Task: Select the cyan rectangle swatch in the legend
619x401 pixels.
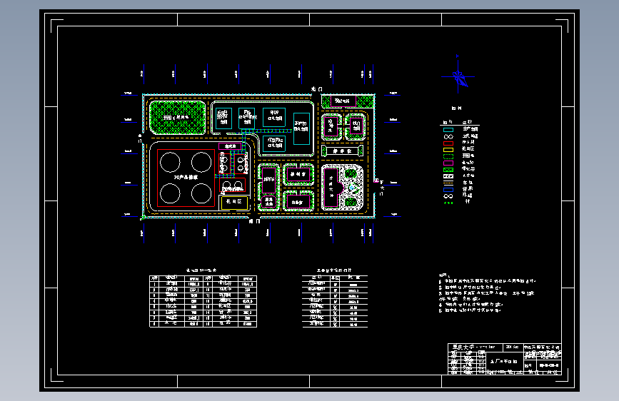Action: 448,129
